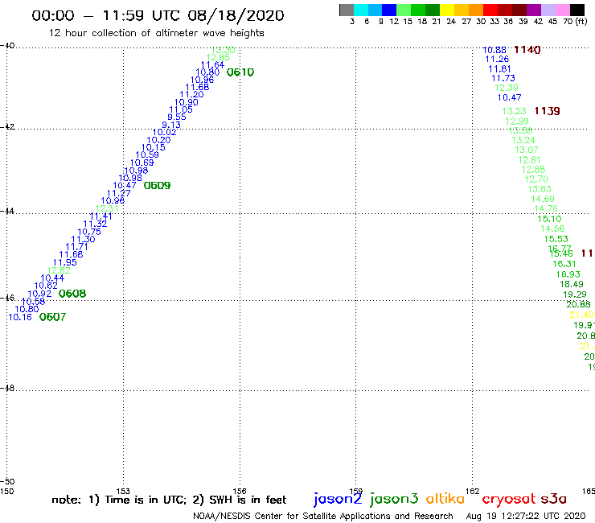
Task: Click the 18.49 wave height value
Action: (572, 284)
